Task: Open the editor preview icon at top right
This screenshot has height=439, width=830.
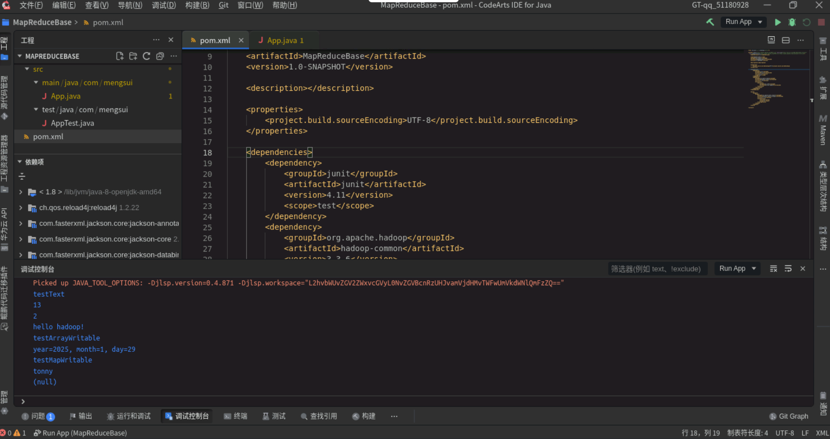Action: point(771,40)
